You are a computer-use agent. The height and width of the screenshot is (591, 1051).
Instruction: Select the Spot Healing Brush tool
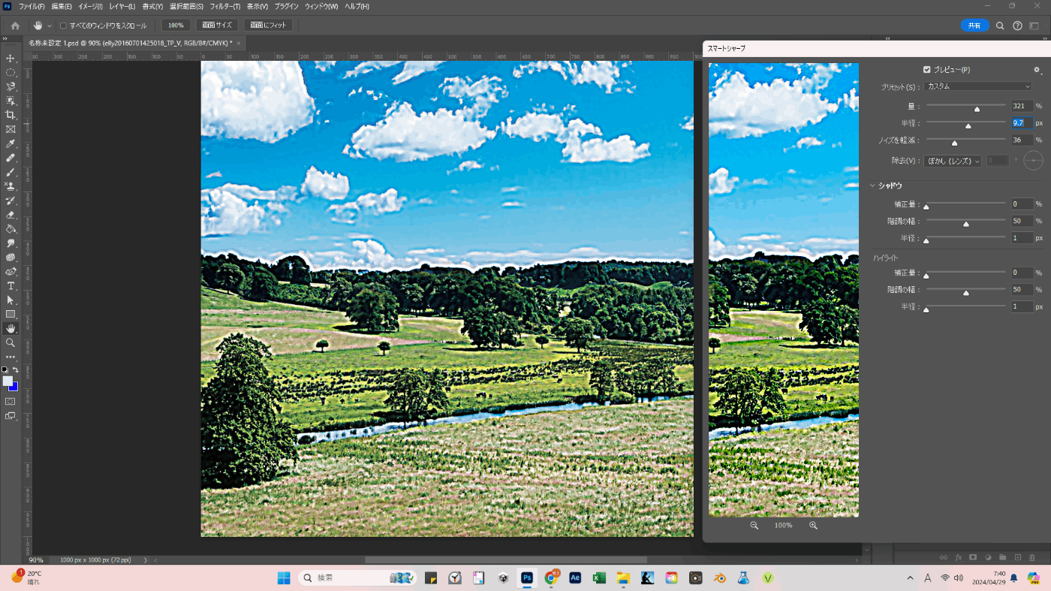[11, 158]
